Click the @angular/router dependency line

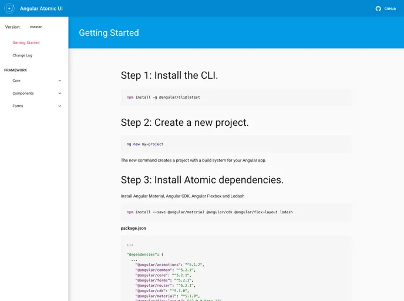165,286
